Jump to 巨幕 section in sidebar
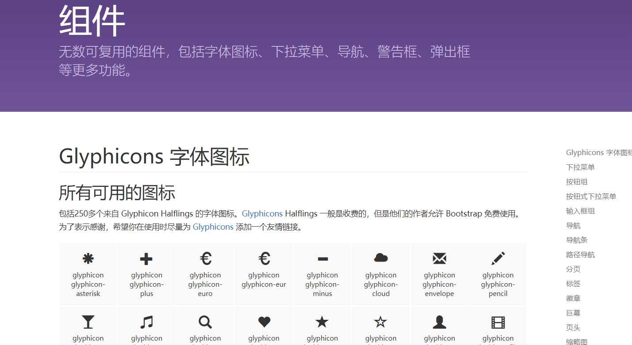 pyautogui.click(x=573, y=313)
